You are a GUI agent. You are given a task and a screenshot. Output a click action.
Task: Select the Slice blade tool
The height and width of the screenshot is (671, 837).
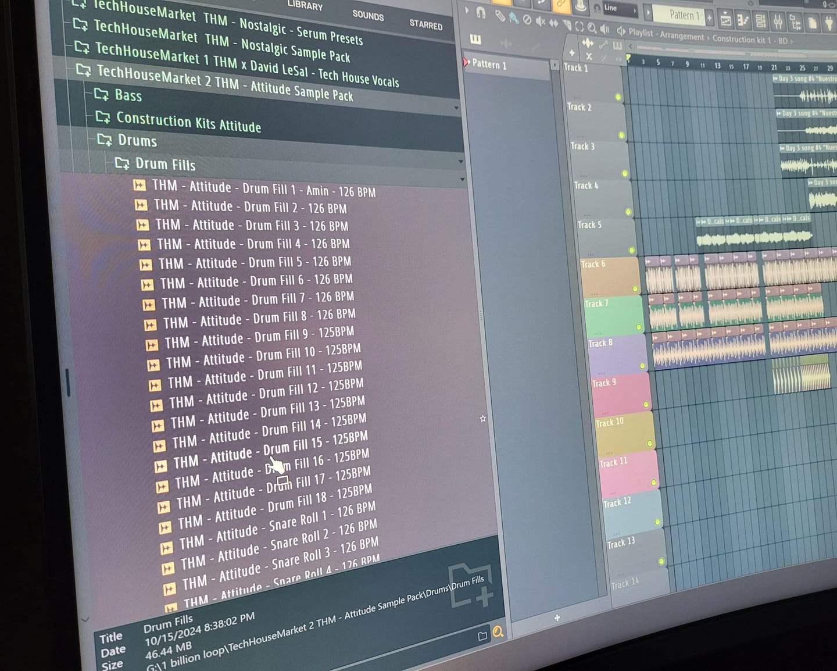point(567,25)
